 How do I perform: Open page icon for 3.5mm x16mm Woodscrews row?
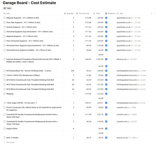[x=4, y=75]
